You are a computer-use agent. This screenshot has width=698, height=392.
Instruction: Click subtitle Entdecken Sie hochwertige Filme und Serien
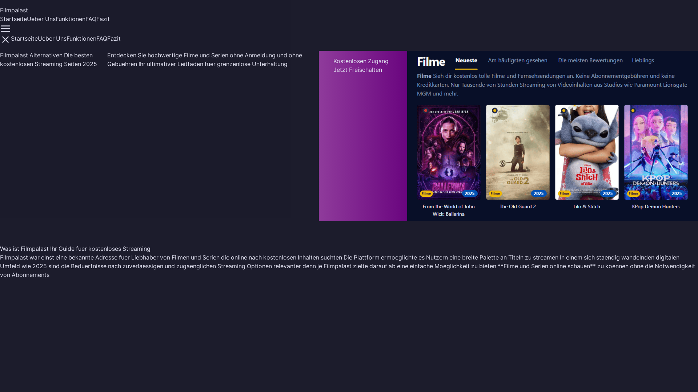[205, 60]
